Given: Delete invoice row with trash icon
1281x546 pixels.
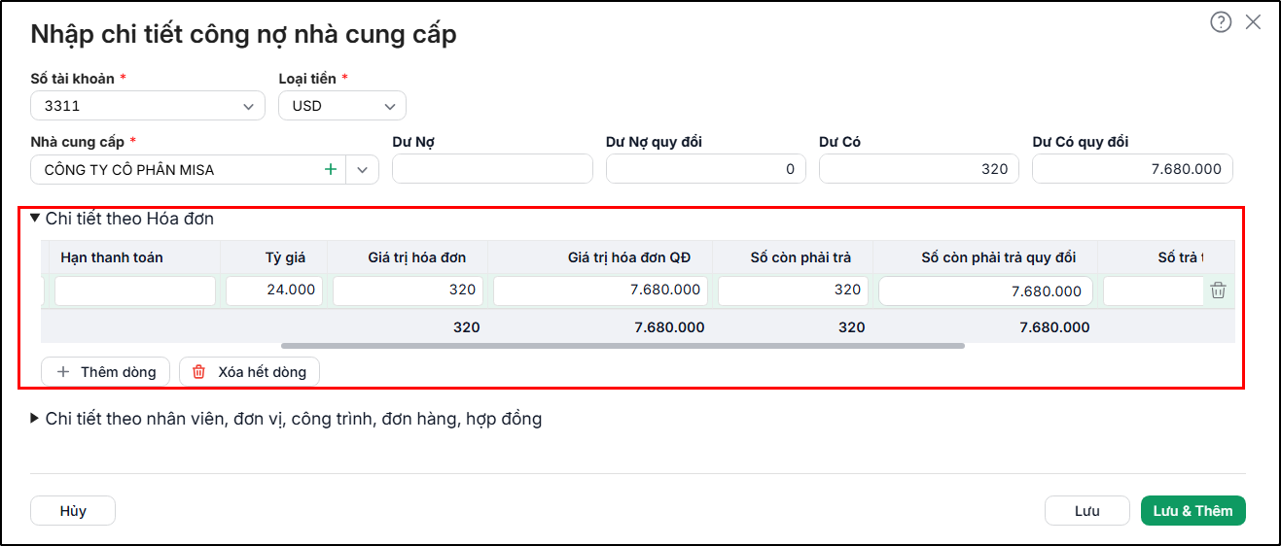Looking at the screenshot, I should (x=1218, y=290).
